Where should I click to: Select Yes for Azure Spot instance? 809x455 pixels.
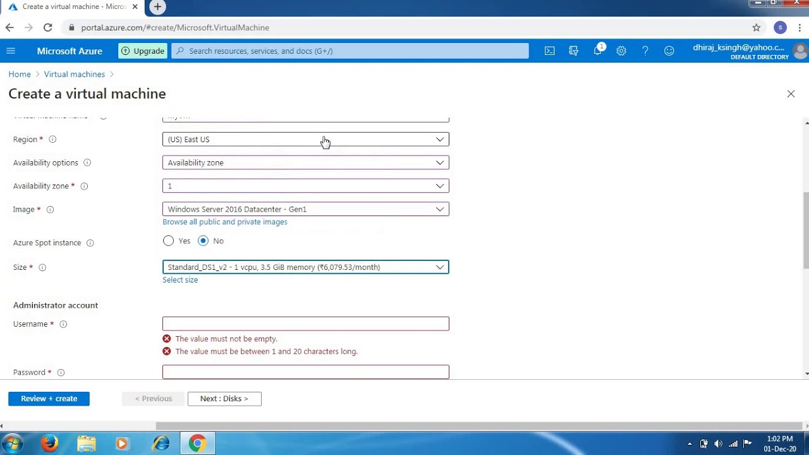coord(168,241)
